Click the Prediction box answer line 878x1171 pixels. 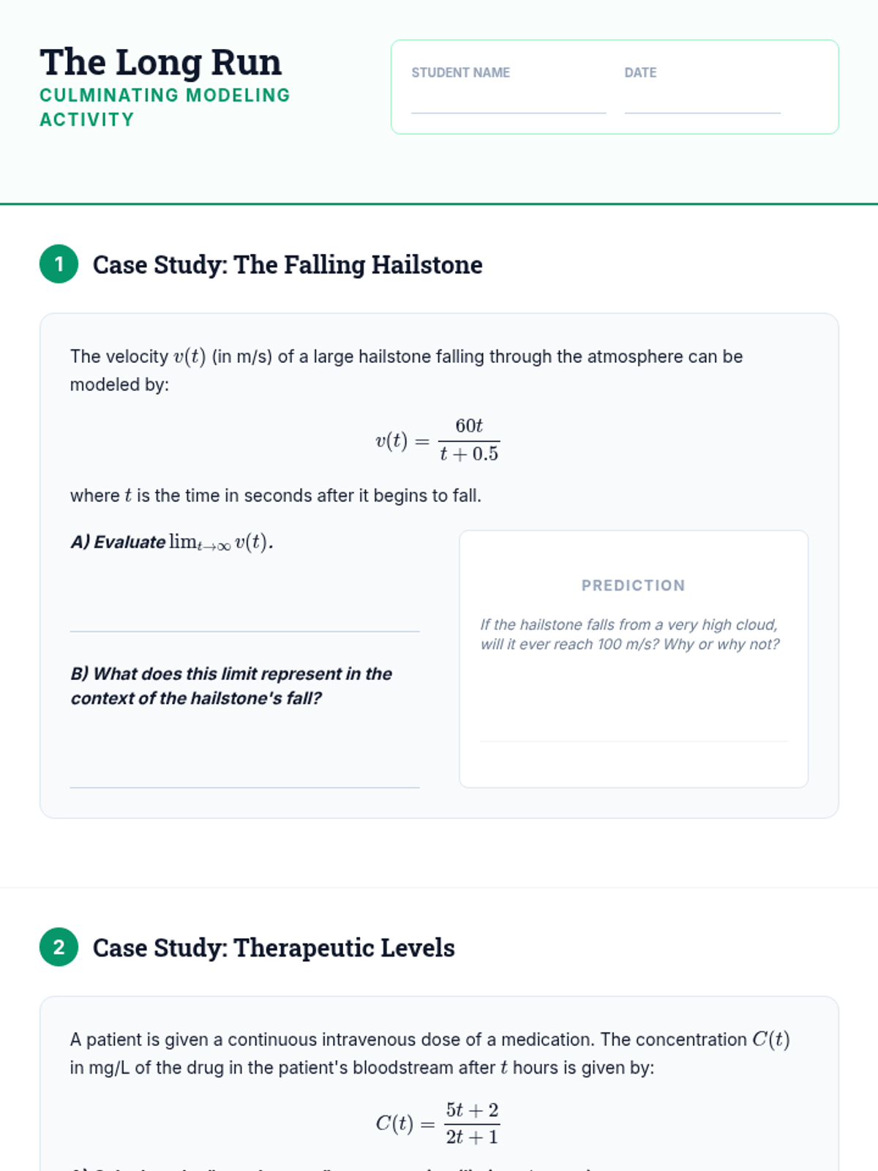[x=634, y=741]
